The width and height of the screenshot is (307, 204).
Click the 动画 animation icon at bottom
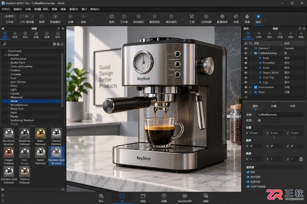[164, 196]
